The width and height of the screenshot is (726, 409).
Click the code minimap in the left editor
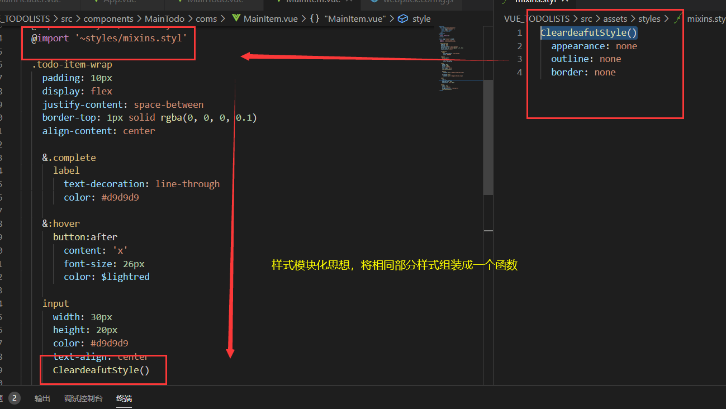[460, 59]
